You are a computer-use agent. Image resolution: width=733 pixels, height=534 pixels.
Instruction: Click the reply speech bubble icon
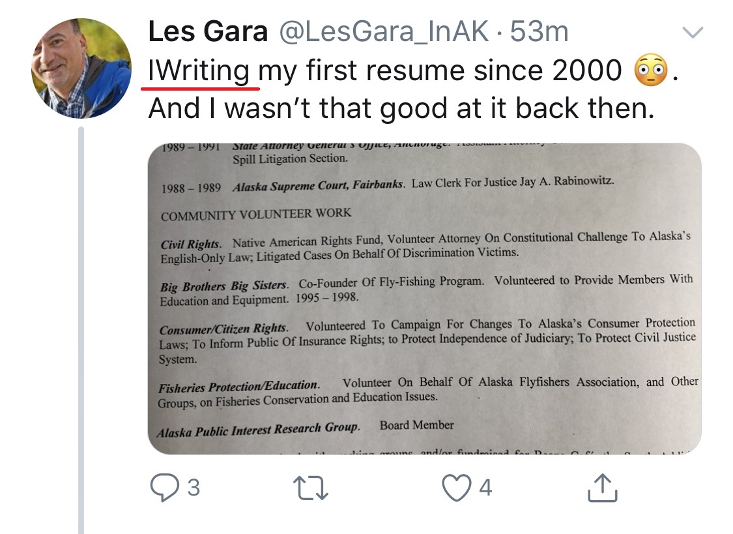(x=164, y=488)
